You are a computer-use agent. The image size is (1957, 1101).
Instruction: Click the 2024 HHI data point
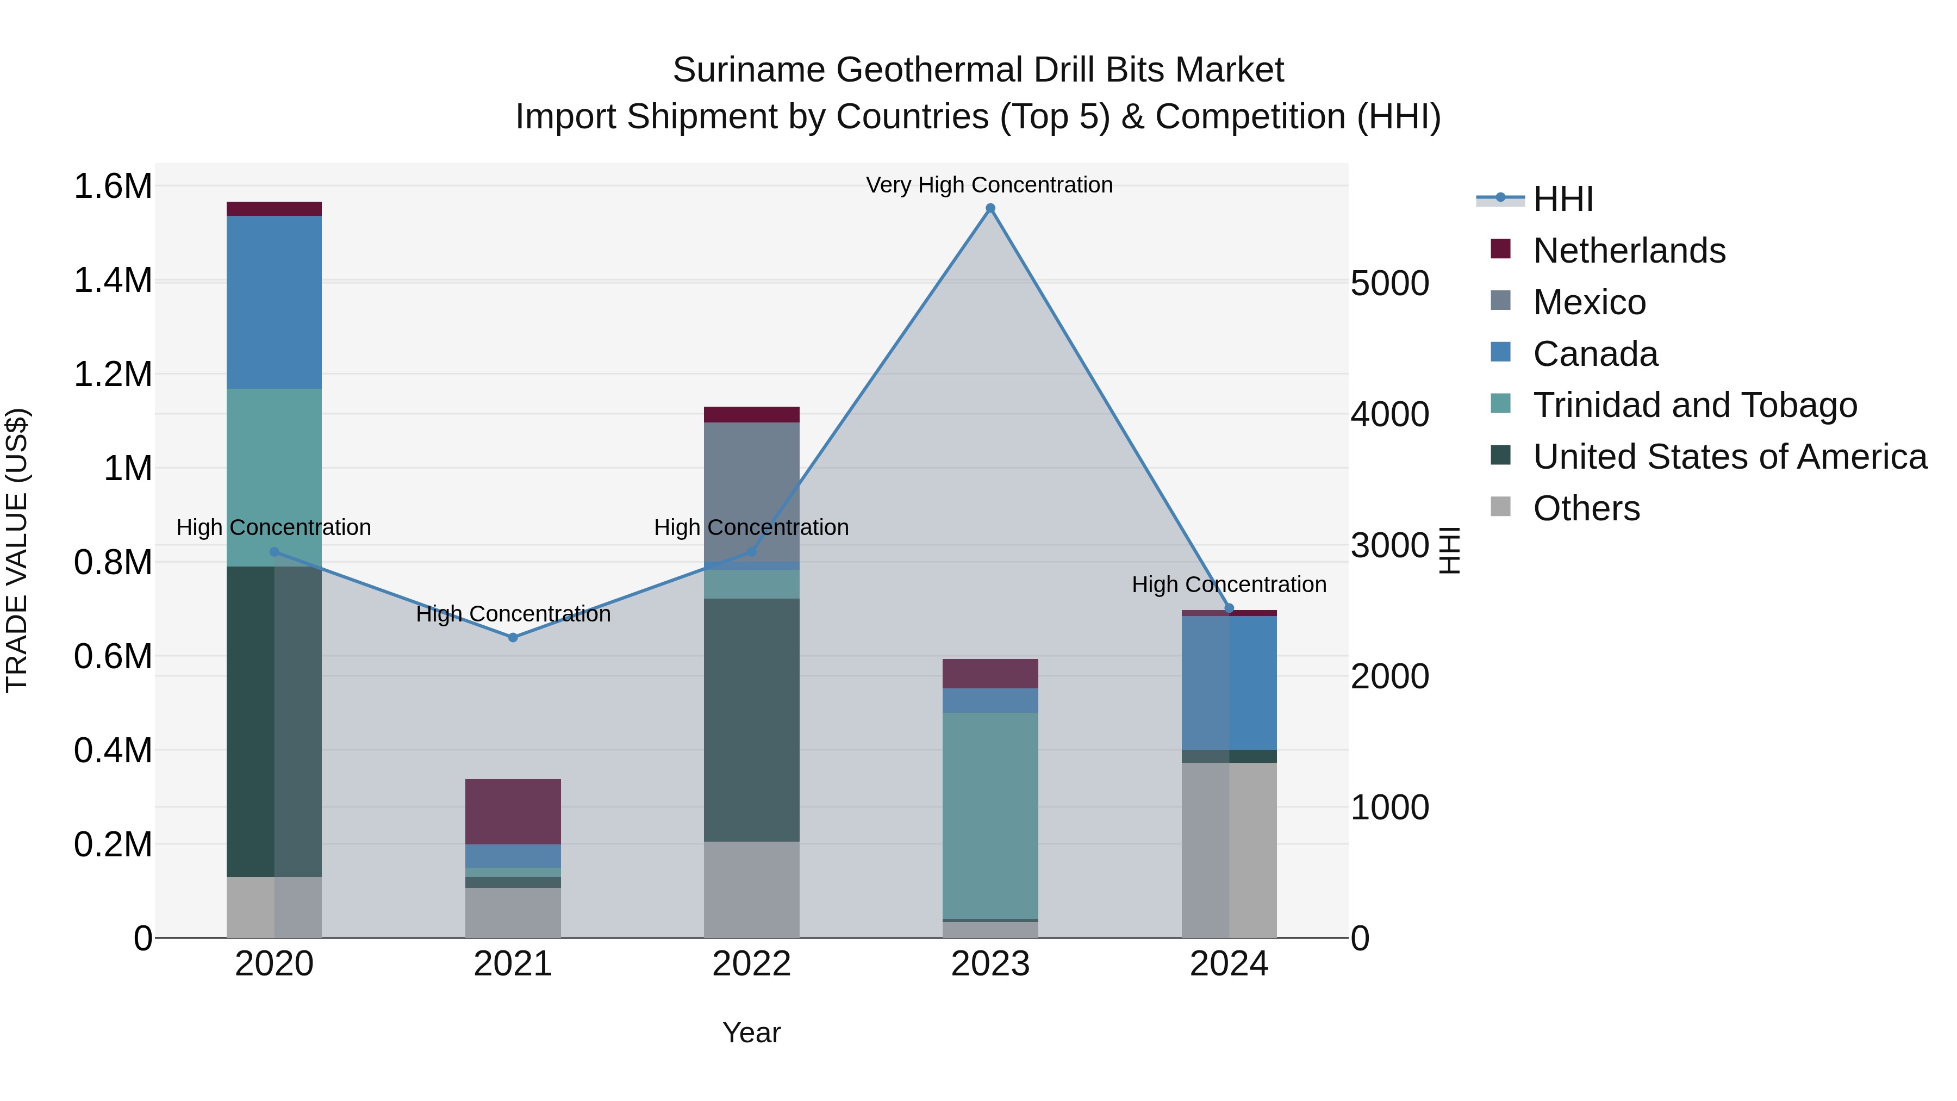pyautogui.click(x=1229, y=608)
